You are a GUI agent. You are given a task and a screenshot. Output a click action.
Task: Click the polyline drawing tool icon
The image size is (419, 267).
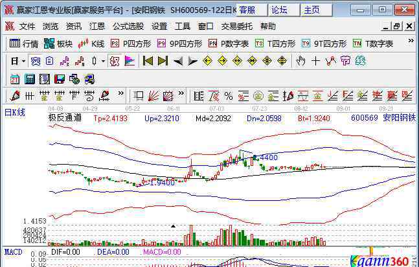(330, 62)
